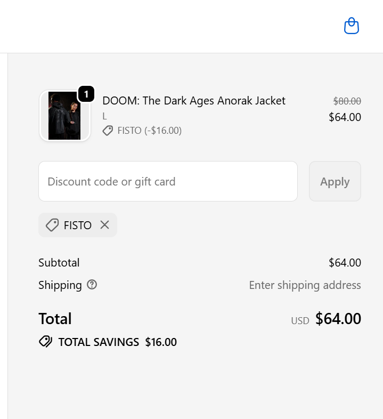Click the Anorak Jacket product thumbnail

[x=64, y=116]
